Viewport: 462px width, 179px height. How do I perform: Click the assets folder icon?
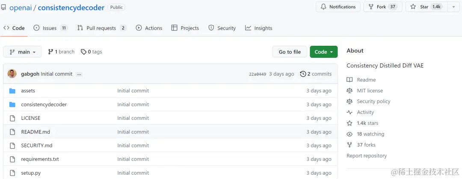click(12, 91)
